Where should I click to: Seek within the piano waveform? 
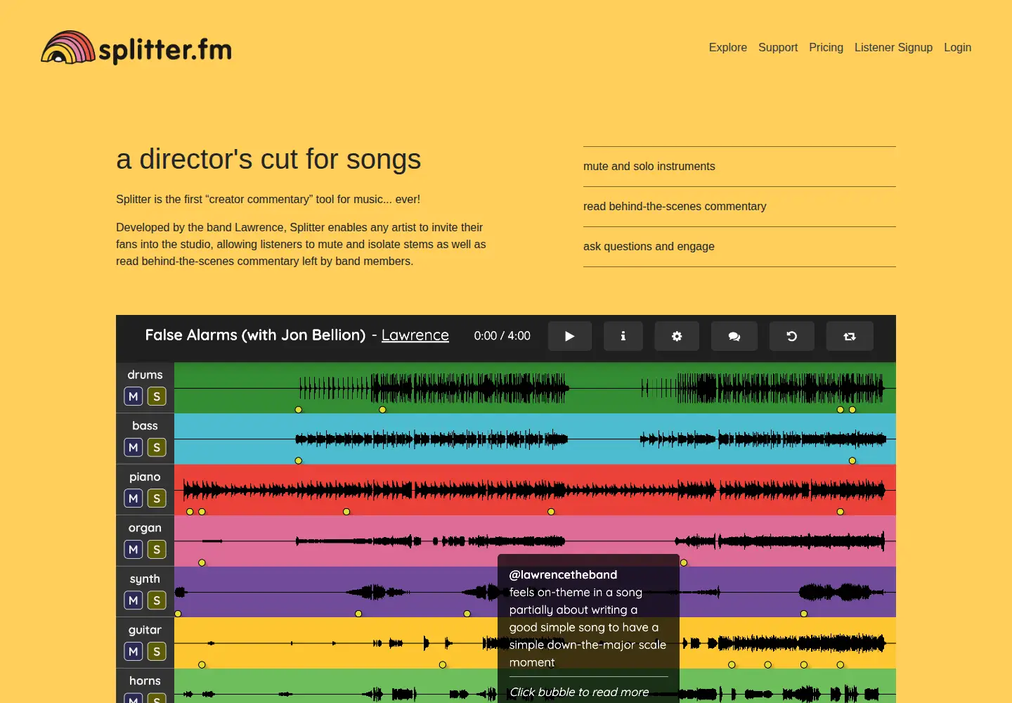[x=535, y=489]
